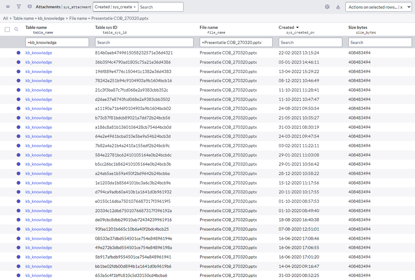Open kb_knowledge link for 1e1203da record

click(x=39, y=183)
